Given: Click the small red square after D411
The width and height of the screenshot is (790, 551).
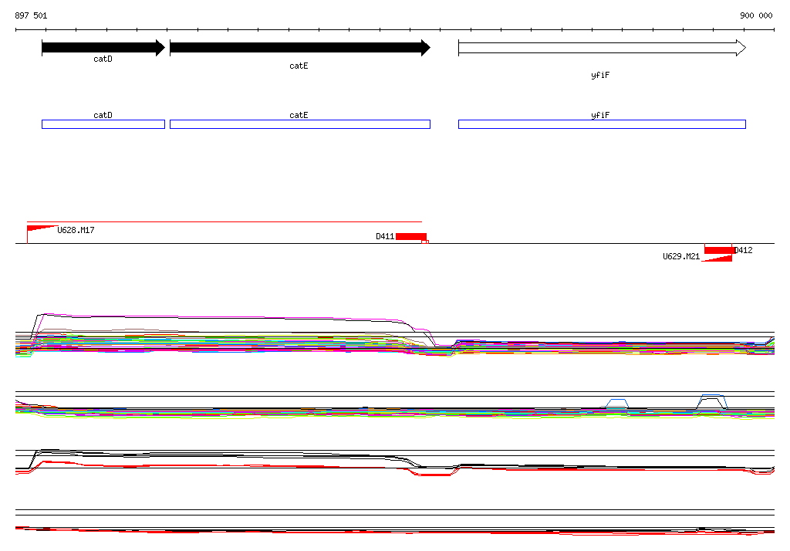Looking at the screenshot, I should click(425, 242).
